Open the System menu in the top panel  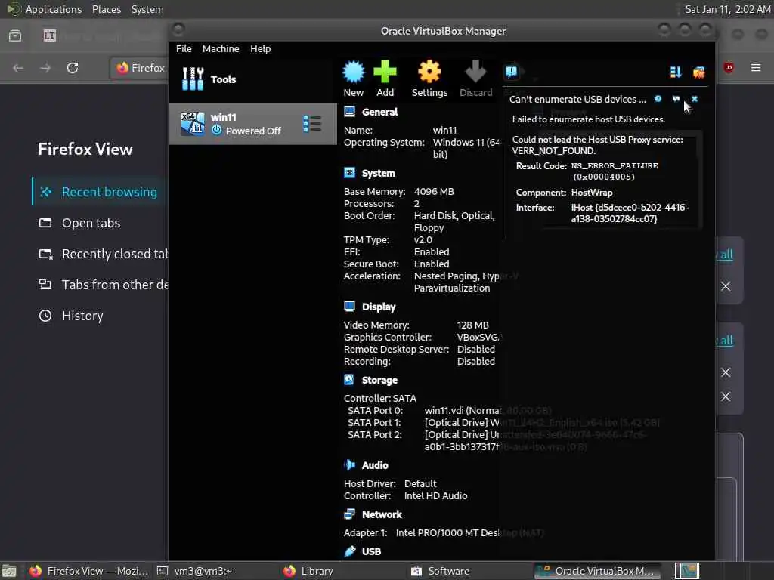tap(147, 9)
